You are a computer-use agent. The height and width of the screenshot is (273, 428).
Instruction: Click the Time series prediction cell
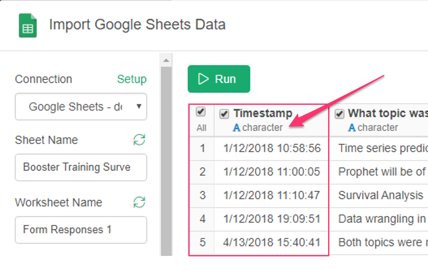point(379,148)
